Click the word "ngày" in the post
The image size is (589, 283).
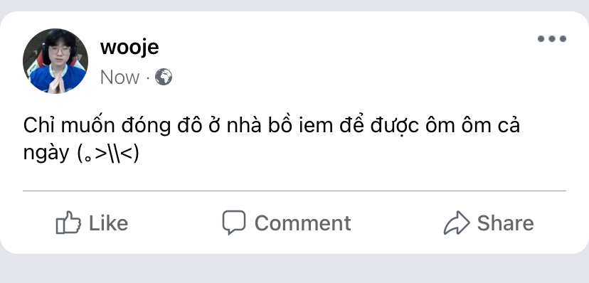46,154
